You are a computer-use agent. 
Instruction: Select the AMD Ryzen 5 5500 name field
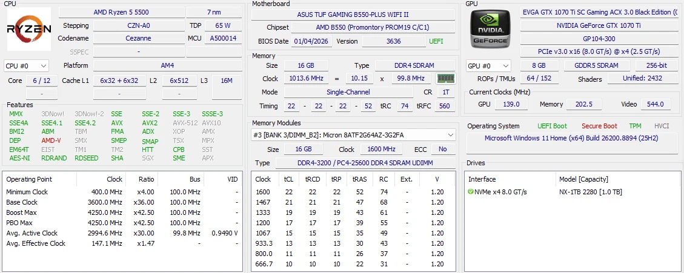pos(121,12)
